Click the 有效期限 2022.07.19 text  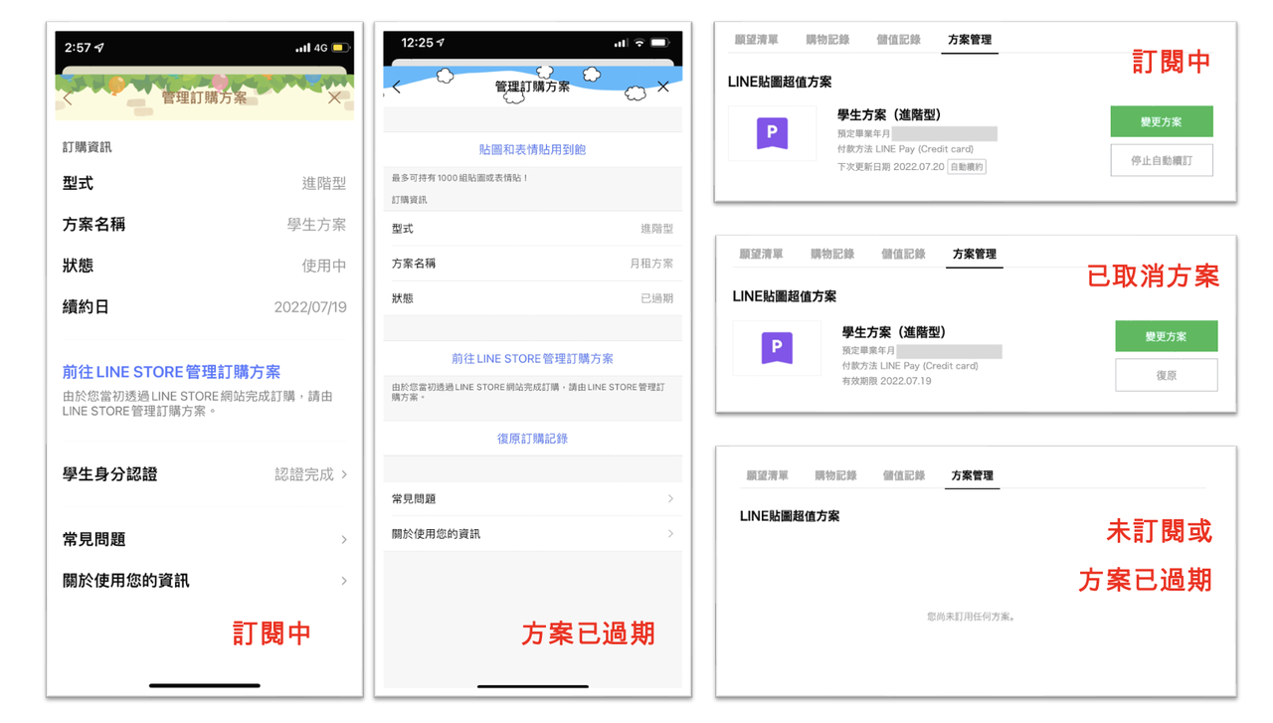[x=887, y=381]
